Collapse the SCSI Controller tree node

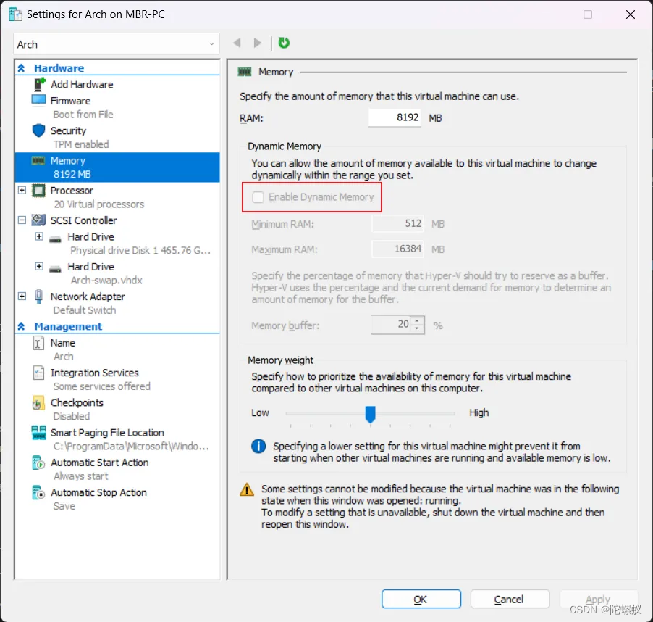pyautogui.click(x=22, y=220)
